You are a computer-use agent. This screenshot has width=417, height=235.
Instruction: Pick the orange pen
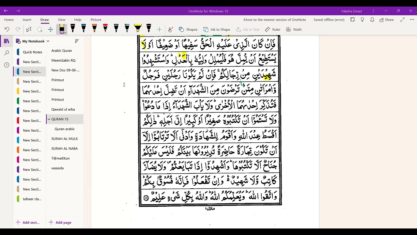(x=94, y=28)
